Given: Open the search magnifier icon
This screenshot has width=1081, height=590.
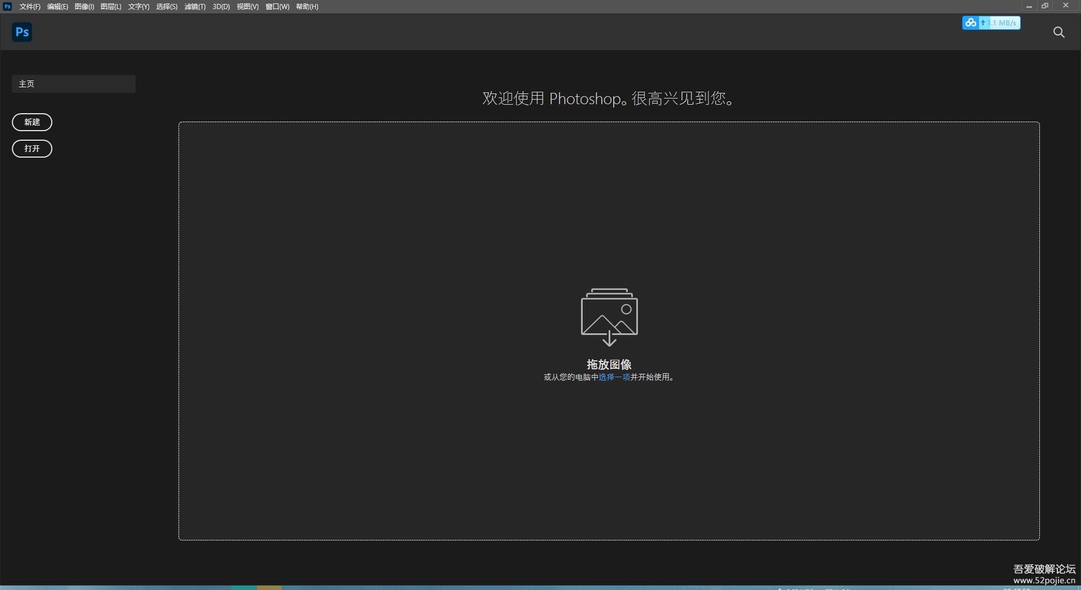Looking at the screenshot, I should [x=1058, y=32].
